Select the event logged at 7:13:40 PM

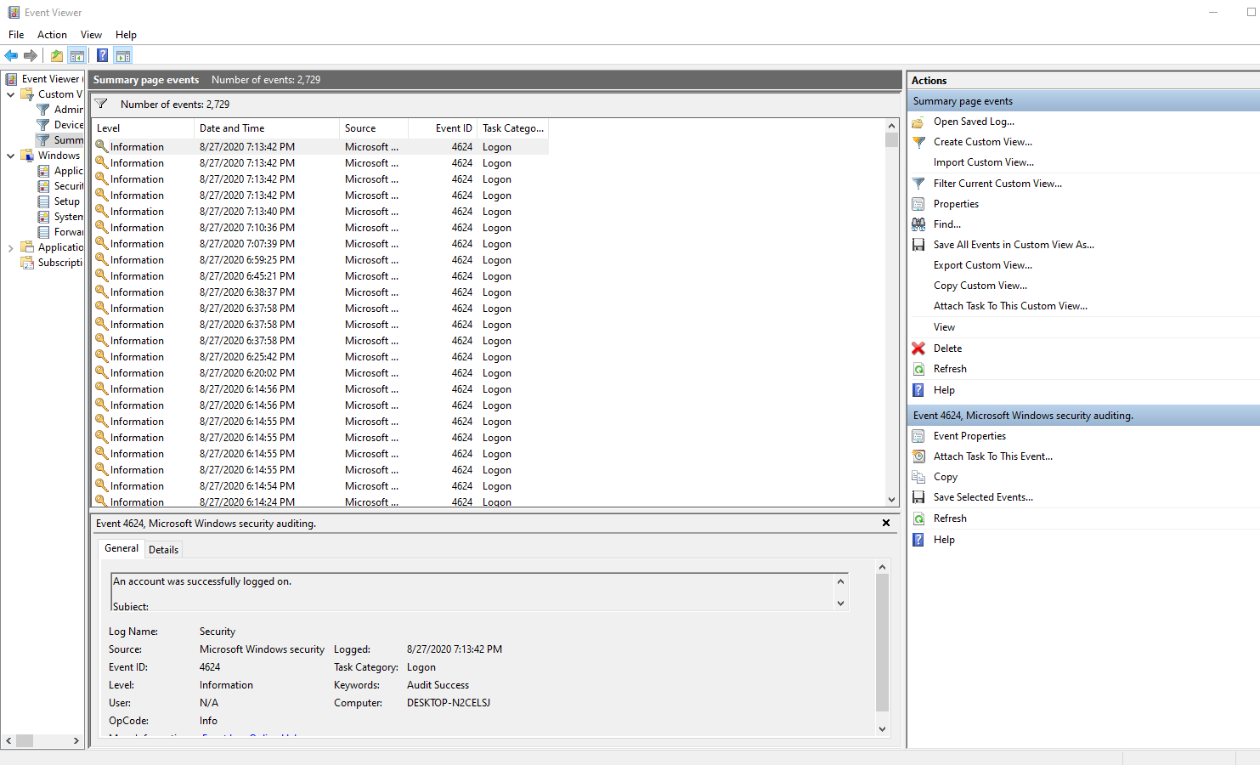(x=320, y=212)
